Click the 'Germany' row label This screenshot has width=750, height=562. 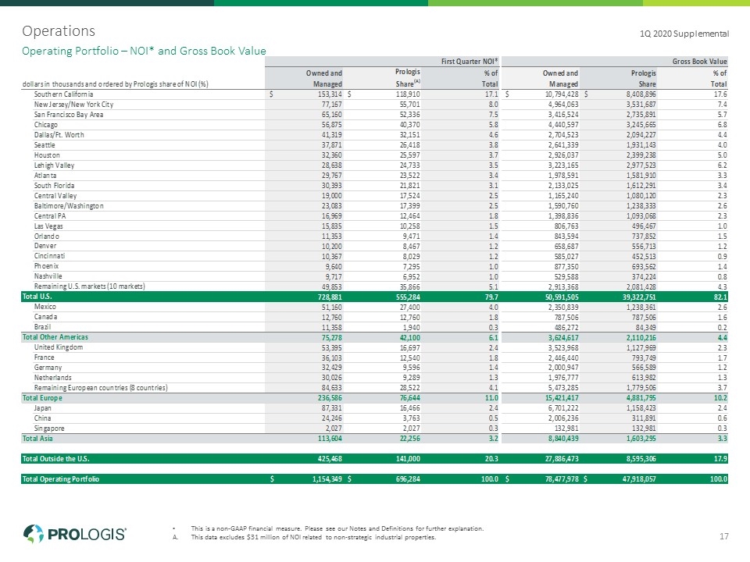point(48,368)
